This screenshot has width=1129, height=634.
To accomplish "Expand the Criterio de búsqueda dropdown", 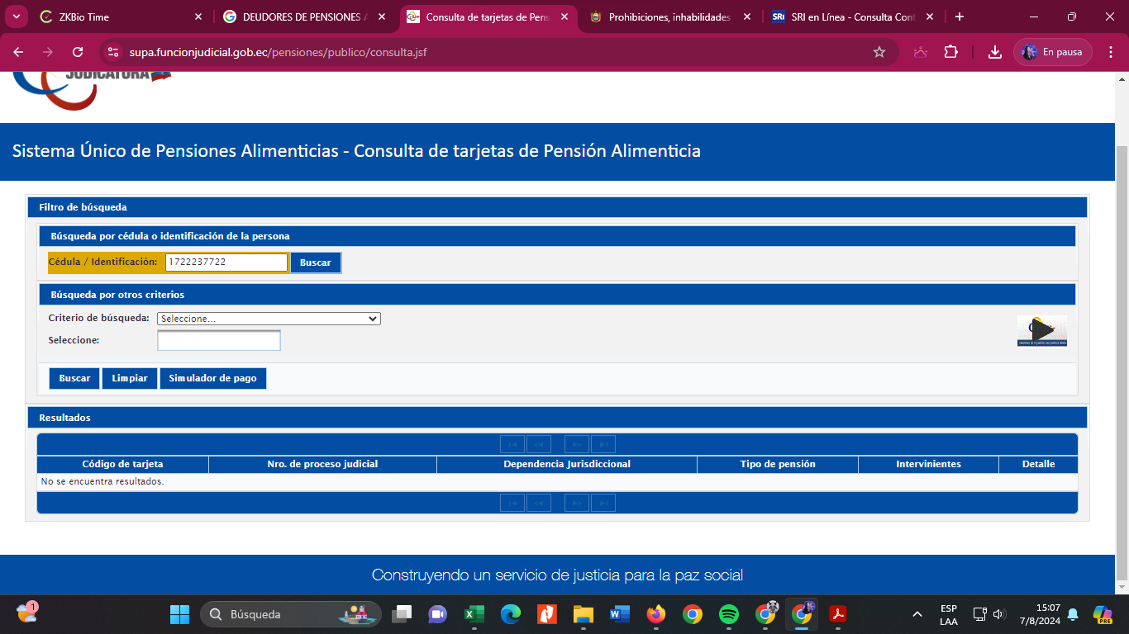I will click(269, 319).
